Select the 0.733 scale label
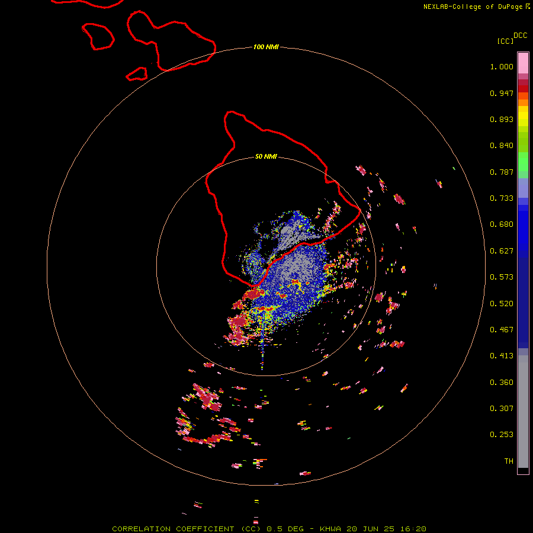The image size is (533, 533). tap(502, 198)
